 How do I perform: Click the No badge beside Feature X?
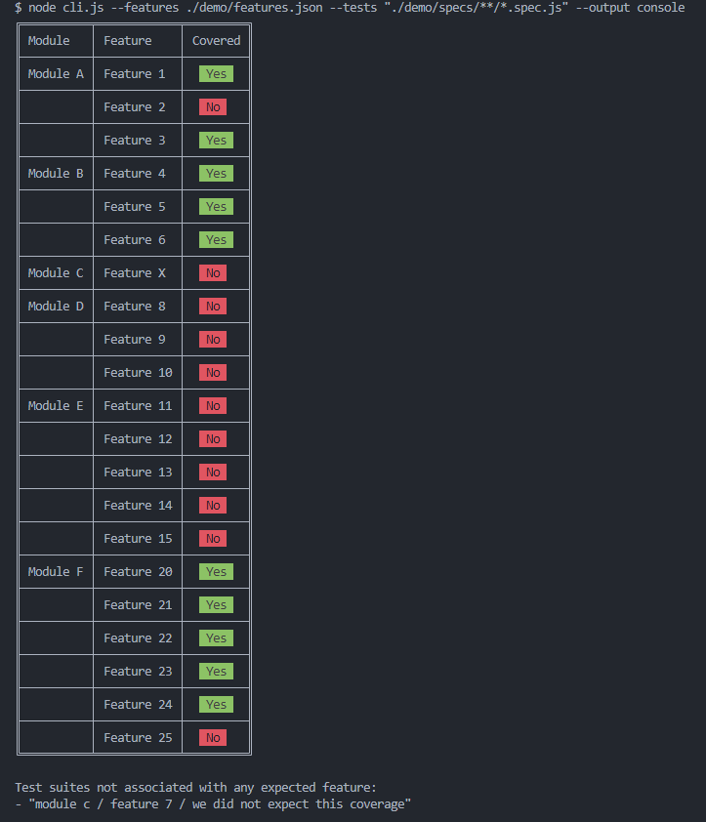coord(213,273)
